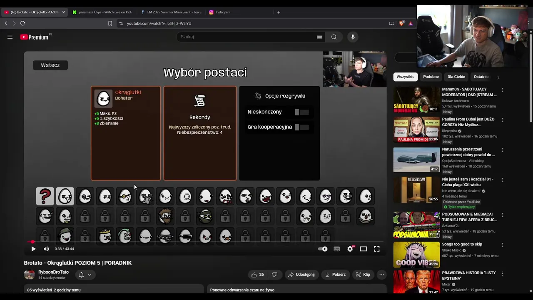Open options menu for Songs too good video
This screenshot has height=300, width=533.
pos(503,245)
